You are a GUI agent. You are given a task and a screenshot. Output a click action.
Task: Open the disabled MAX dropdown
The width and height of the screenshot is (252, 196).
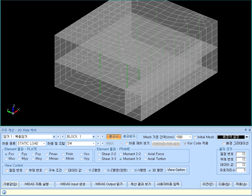120,143
